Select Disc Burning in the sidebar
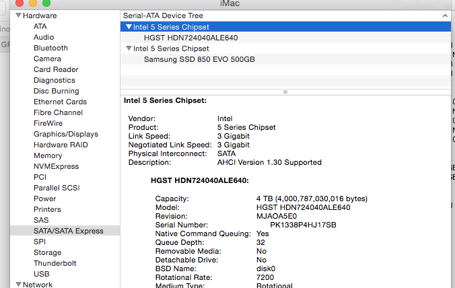The image size is (455, 288). (57, 91)
